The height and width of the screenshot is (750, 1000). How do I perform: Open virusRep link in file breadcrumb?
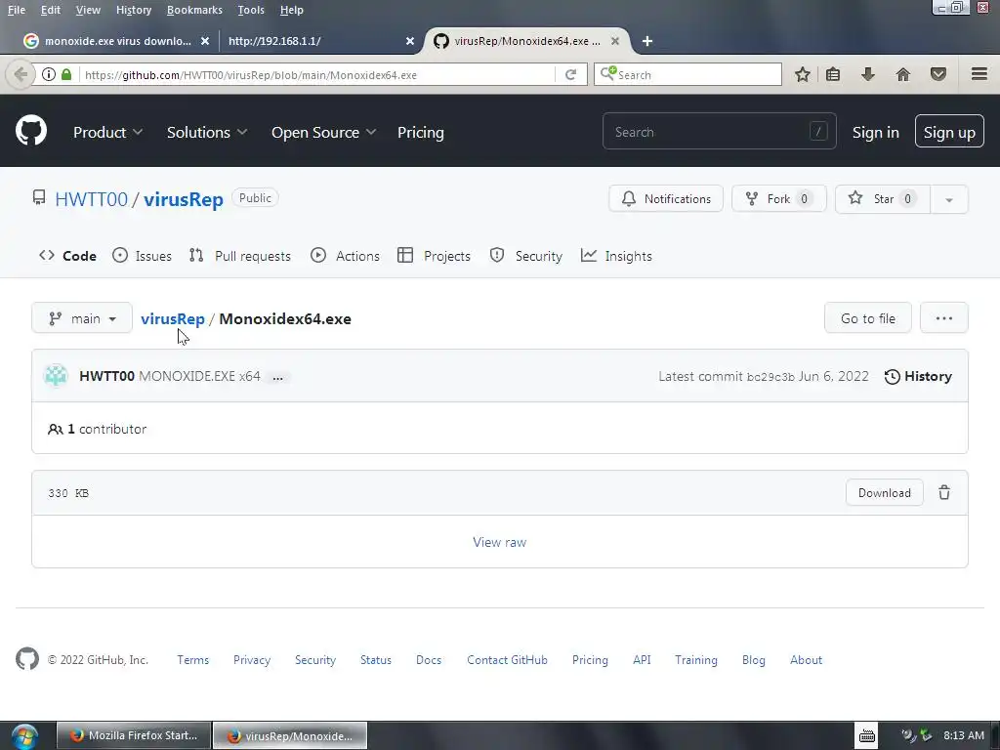[x=172, y=318]
